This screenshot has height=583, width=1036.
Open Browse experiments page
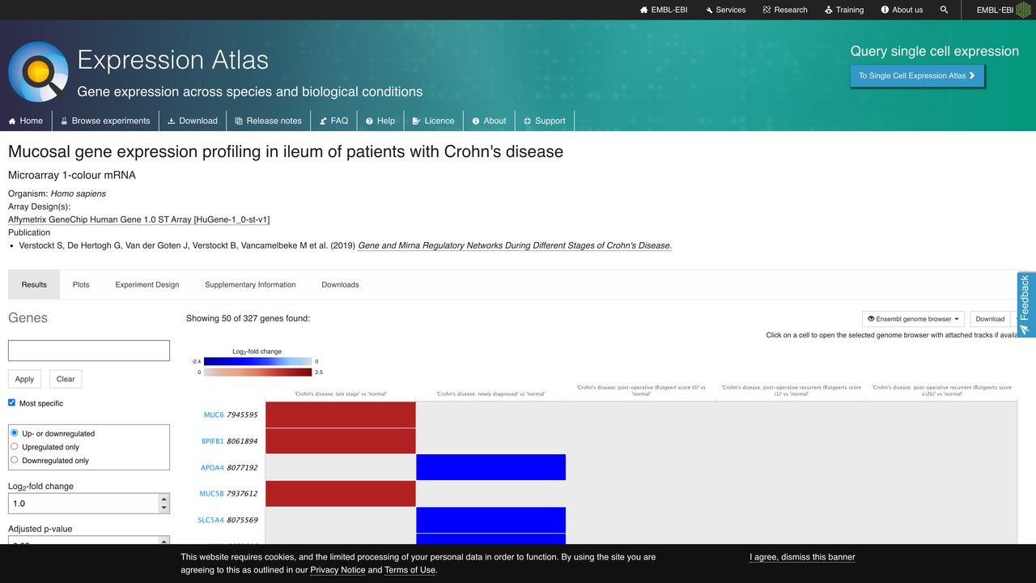[x=105, y=121]
